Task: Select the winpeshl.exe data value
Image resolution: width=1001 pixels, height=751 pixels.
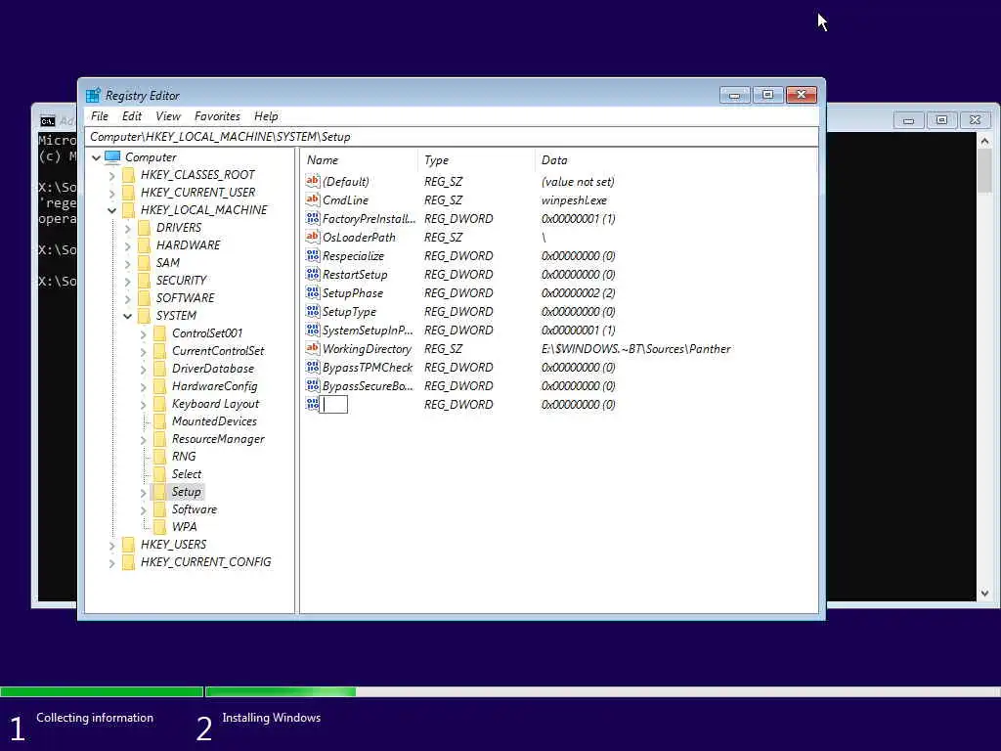Action: pyautogui.click(x=574, y=199)
